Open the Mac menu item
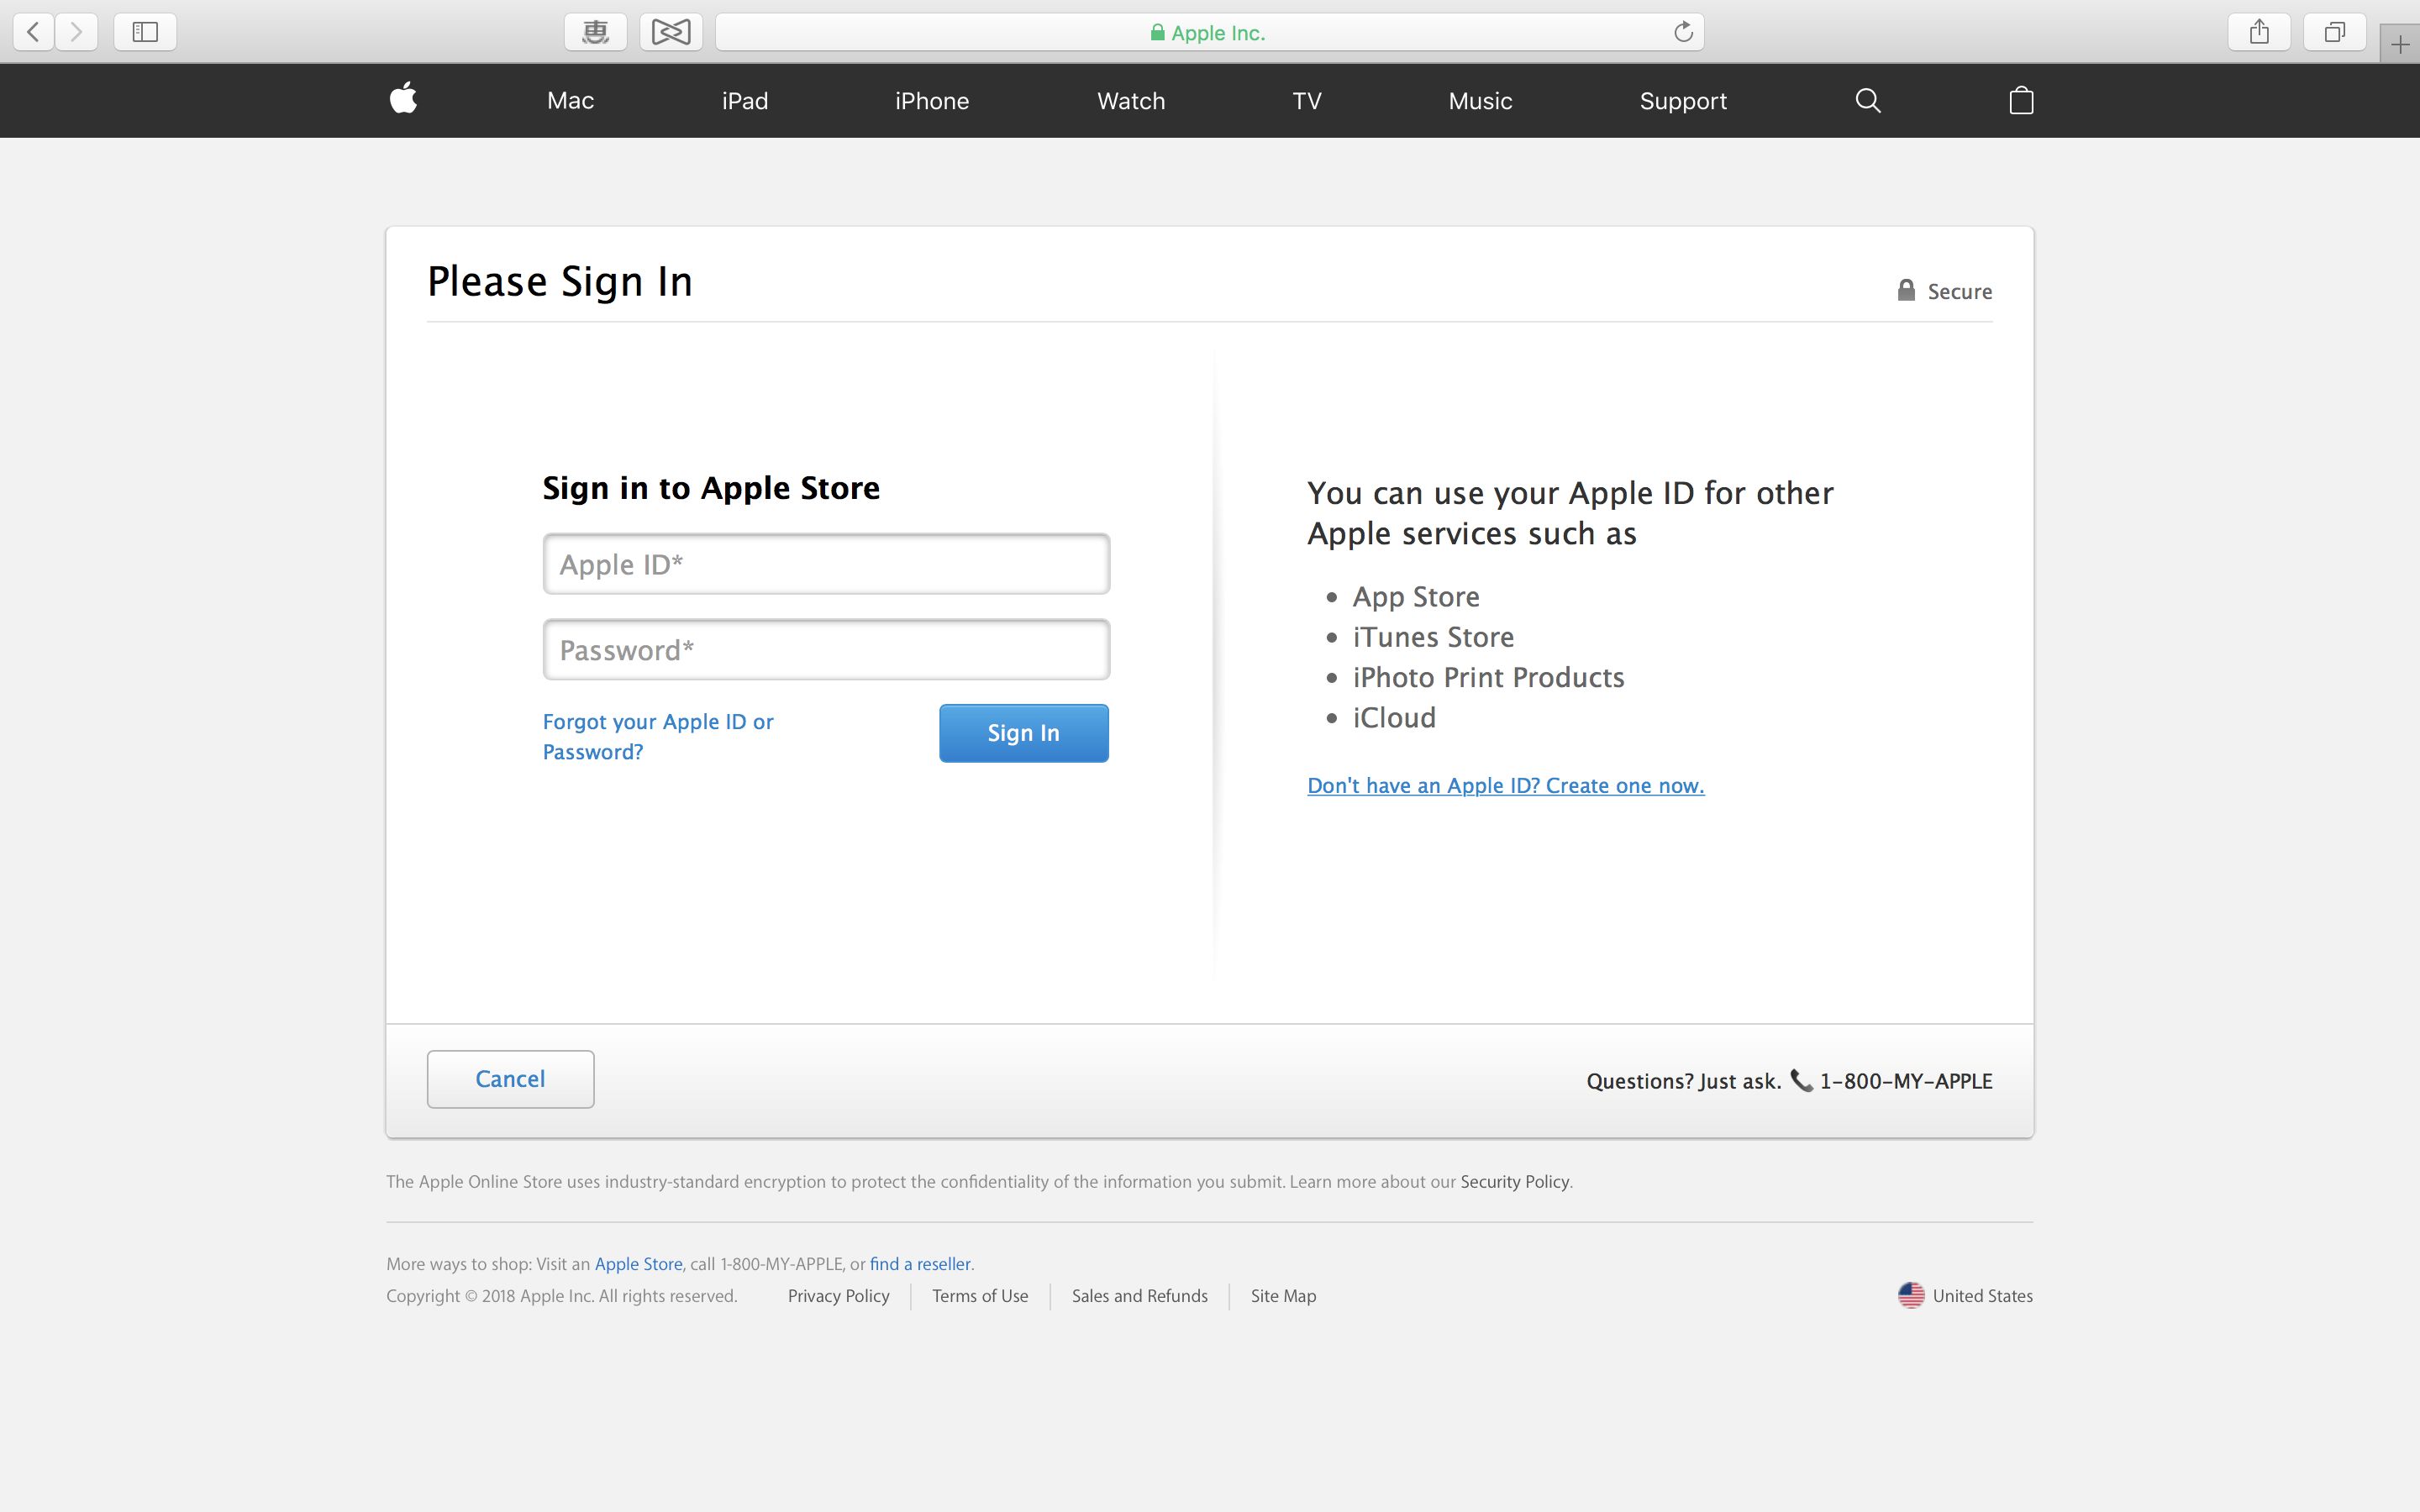Screen dimensions: 2420x1512 coord(570,101)
